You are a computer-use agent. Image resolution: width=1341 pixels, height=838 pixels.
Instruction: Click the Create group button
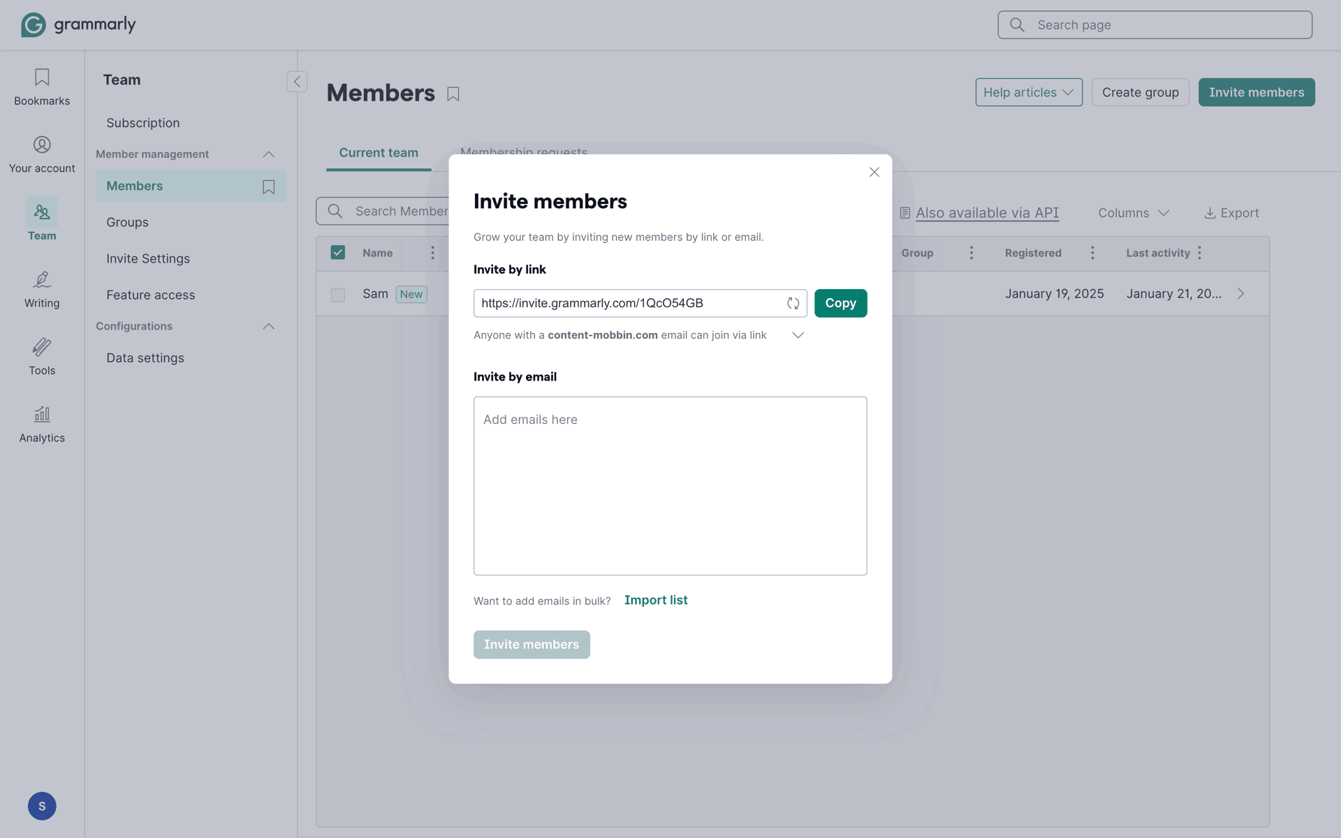click(x=1141, y=92)
